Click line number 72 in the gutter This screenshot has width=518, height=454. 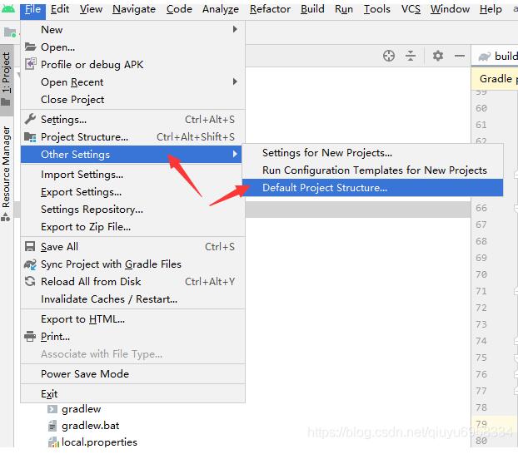coord(481,308)
